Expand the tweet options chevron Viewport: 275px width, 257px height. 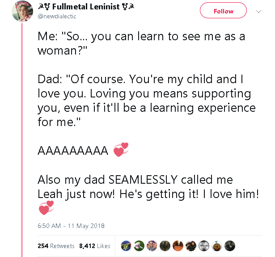pyautogui.click(x=258, y=12)
